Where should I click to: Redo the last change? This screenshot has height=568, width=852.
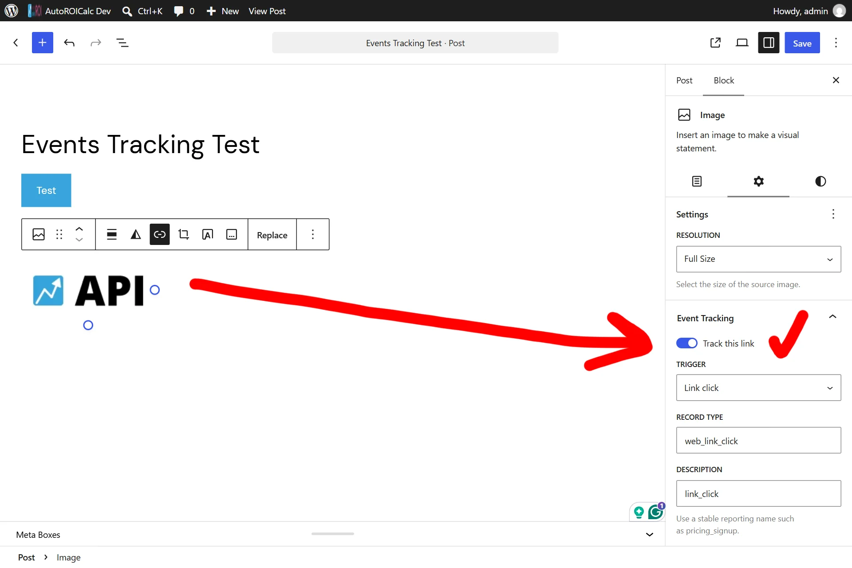coord(96,43)
